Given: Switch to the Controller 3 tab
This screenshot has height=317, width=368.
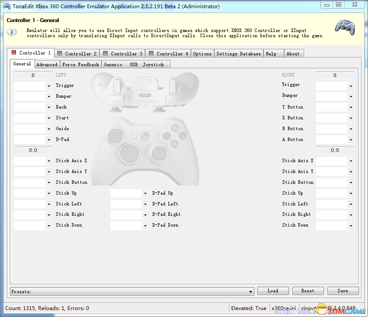Looking at the screenshot, I should [123, 54].
